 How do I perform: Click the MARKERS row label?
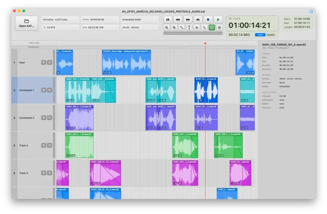point(34,47)
